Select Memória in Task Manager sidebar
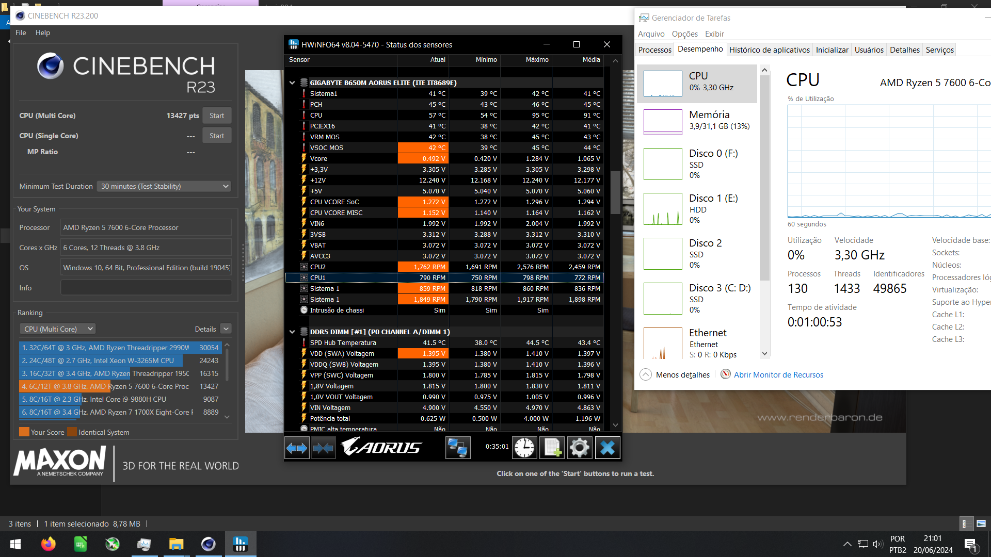Screen dimensions: 991x557 click(x=697, y=122)
